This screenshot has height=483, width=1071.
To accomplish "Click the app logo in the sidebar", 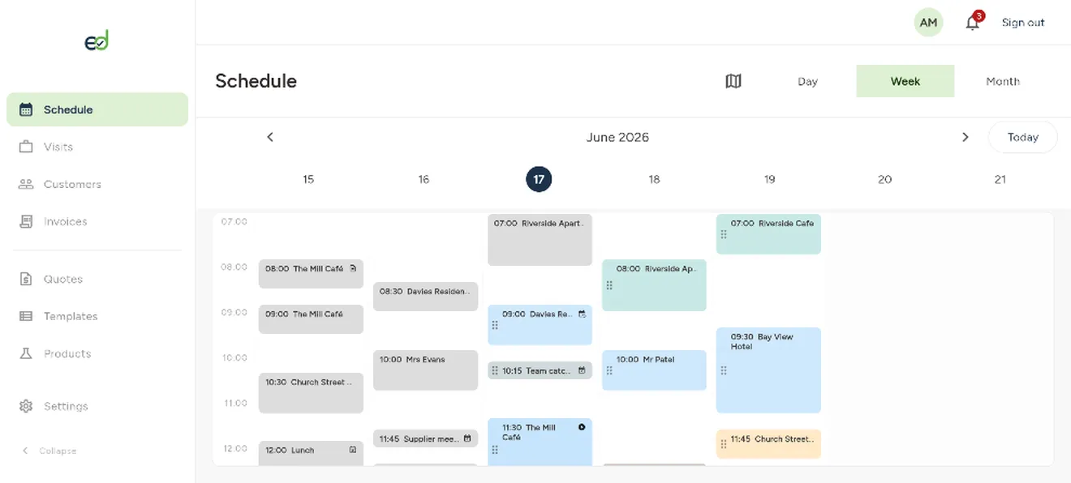I will pos(97,40).
